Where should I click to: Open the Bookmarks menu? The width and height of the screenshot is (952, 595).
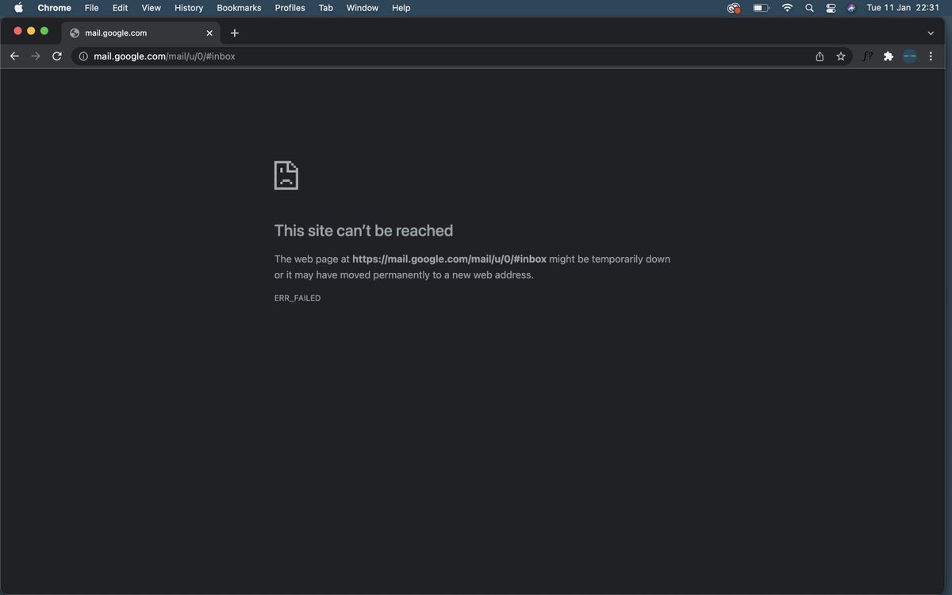[239, 8]
